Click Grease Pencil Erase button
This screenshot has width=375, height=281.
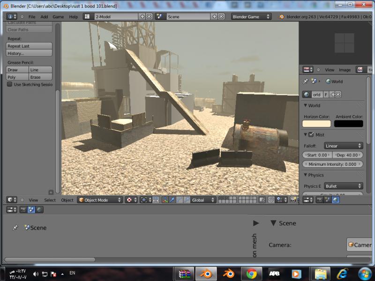40,77
